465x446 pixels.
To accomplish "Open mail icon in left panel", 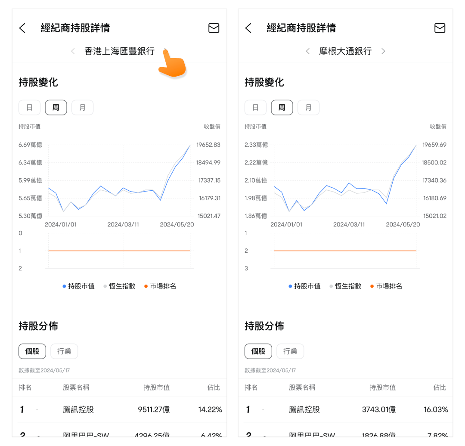I will [214, 28].
